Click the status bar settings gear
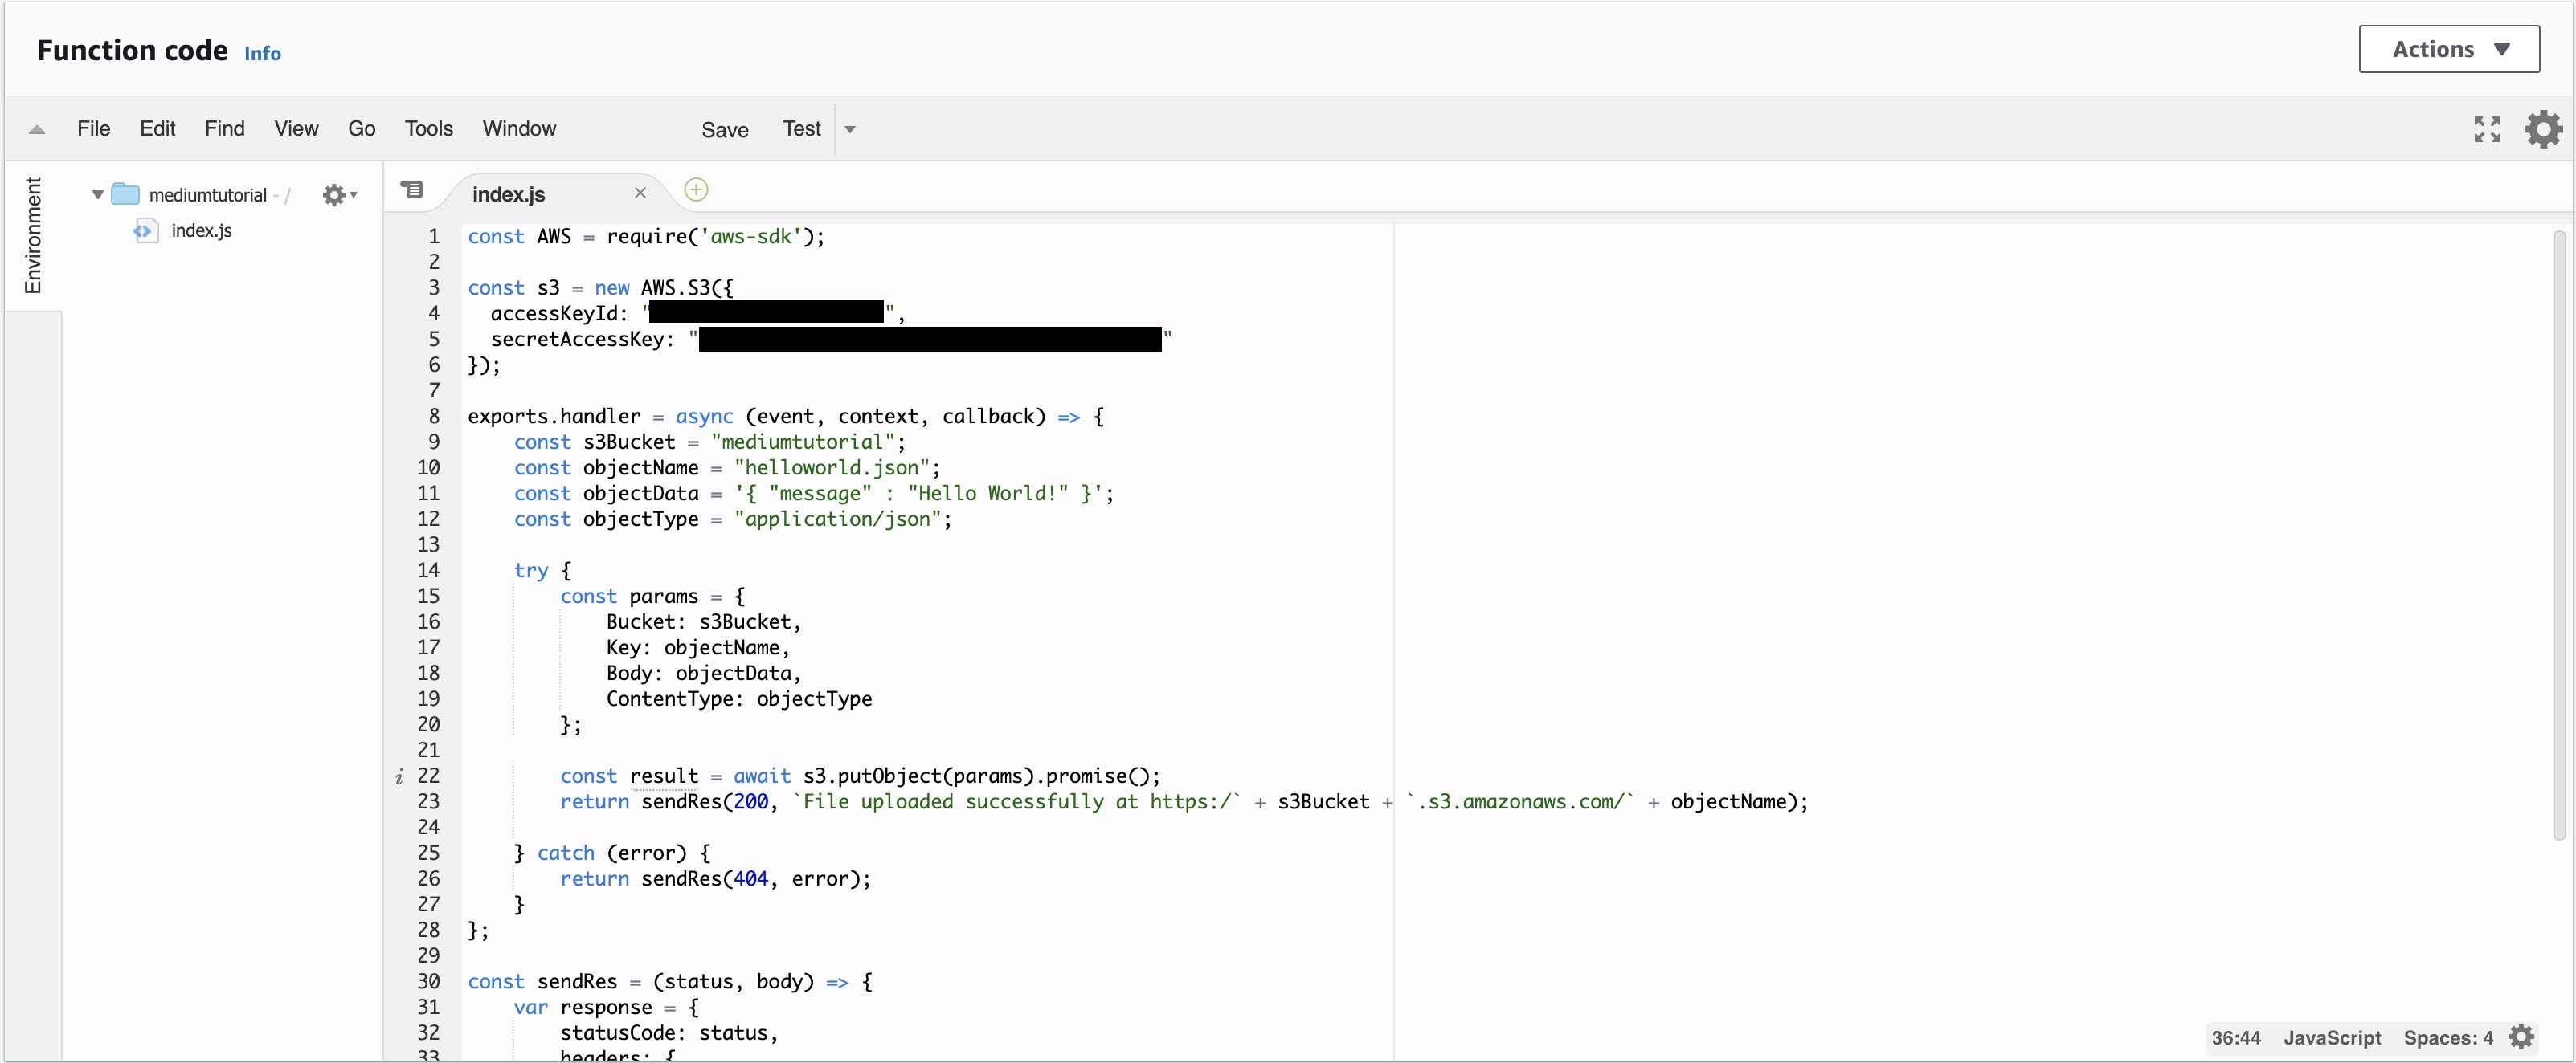This screenshot has width=2576, height=1063. 2521,1037
